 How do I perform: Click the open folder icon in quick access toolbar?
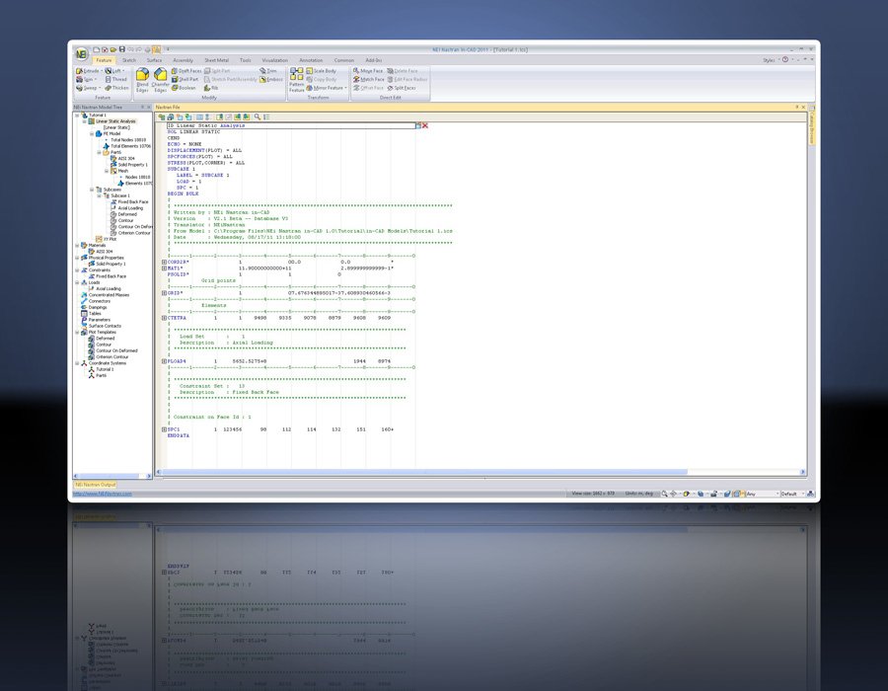113,49
